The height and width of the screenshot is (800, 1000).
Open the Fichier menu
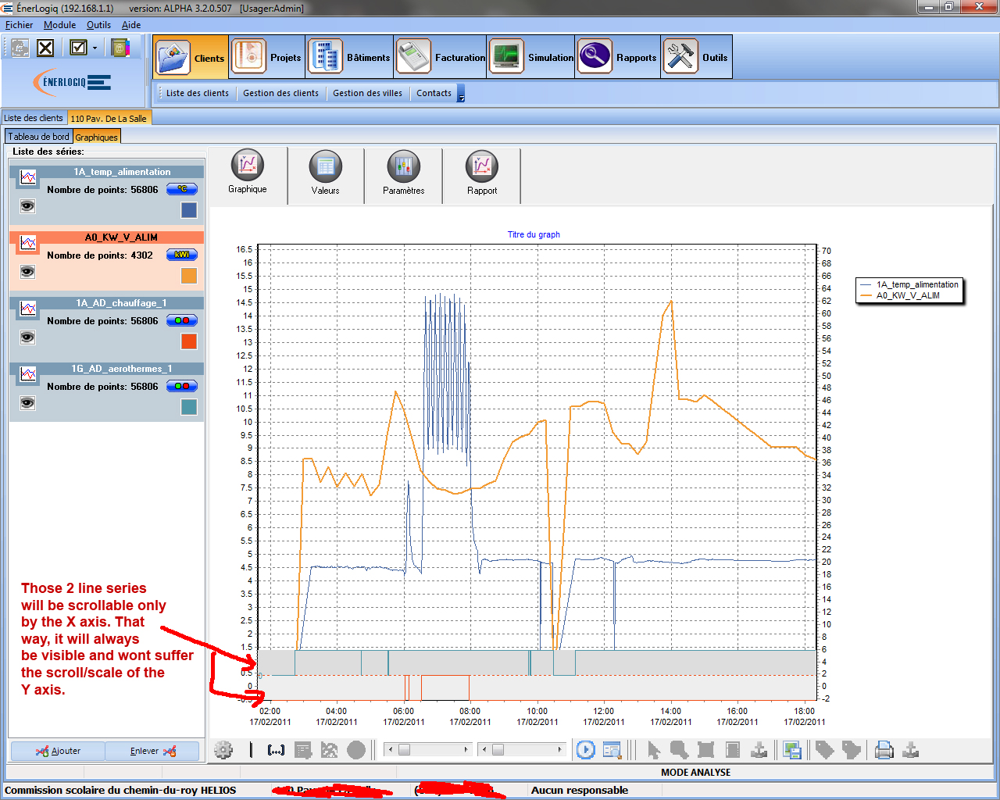click(x=19, y=25)
